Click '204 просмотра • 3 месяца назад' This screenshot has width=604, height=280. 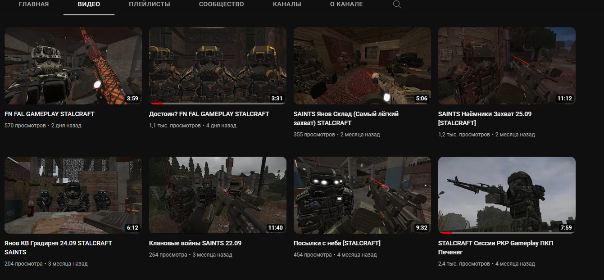(x=46, y=264)
